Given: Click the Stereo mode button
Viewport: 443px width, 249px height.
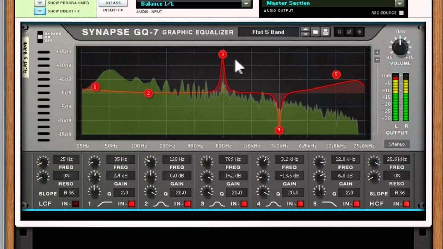Looking at the screenshot, I should click(397, 144).
